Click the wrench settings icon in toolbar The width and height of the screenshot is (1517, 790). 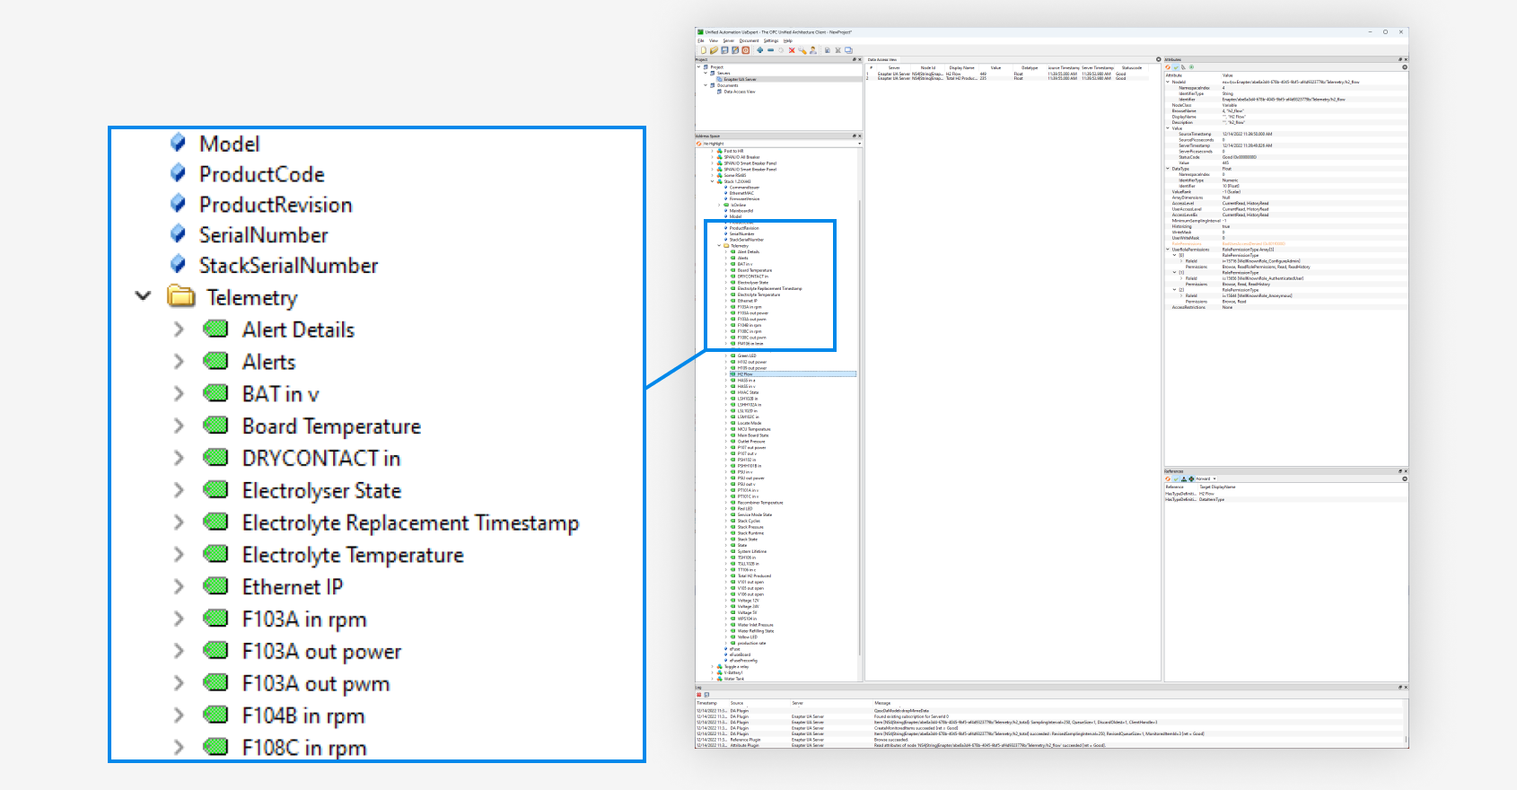[802, 50]
